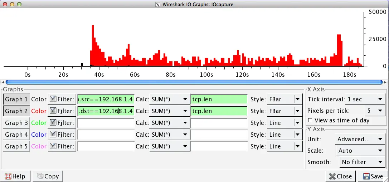
Task: Open the Graph 2 Filter dialog
Action: pos(62,111)
